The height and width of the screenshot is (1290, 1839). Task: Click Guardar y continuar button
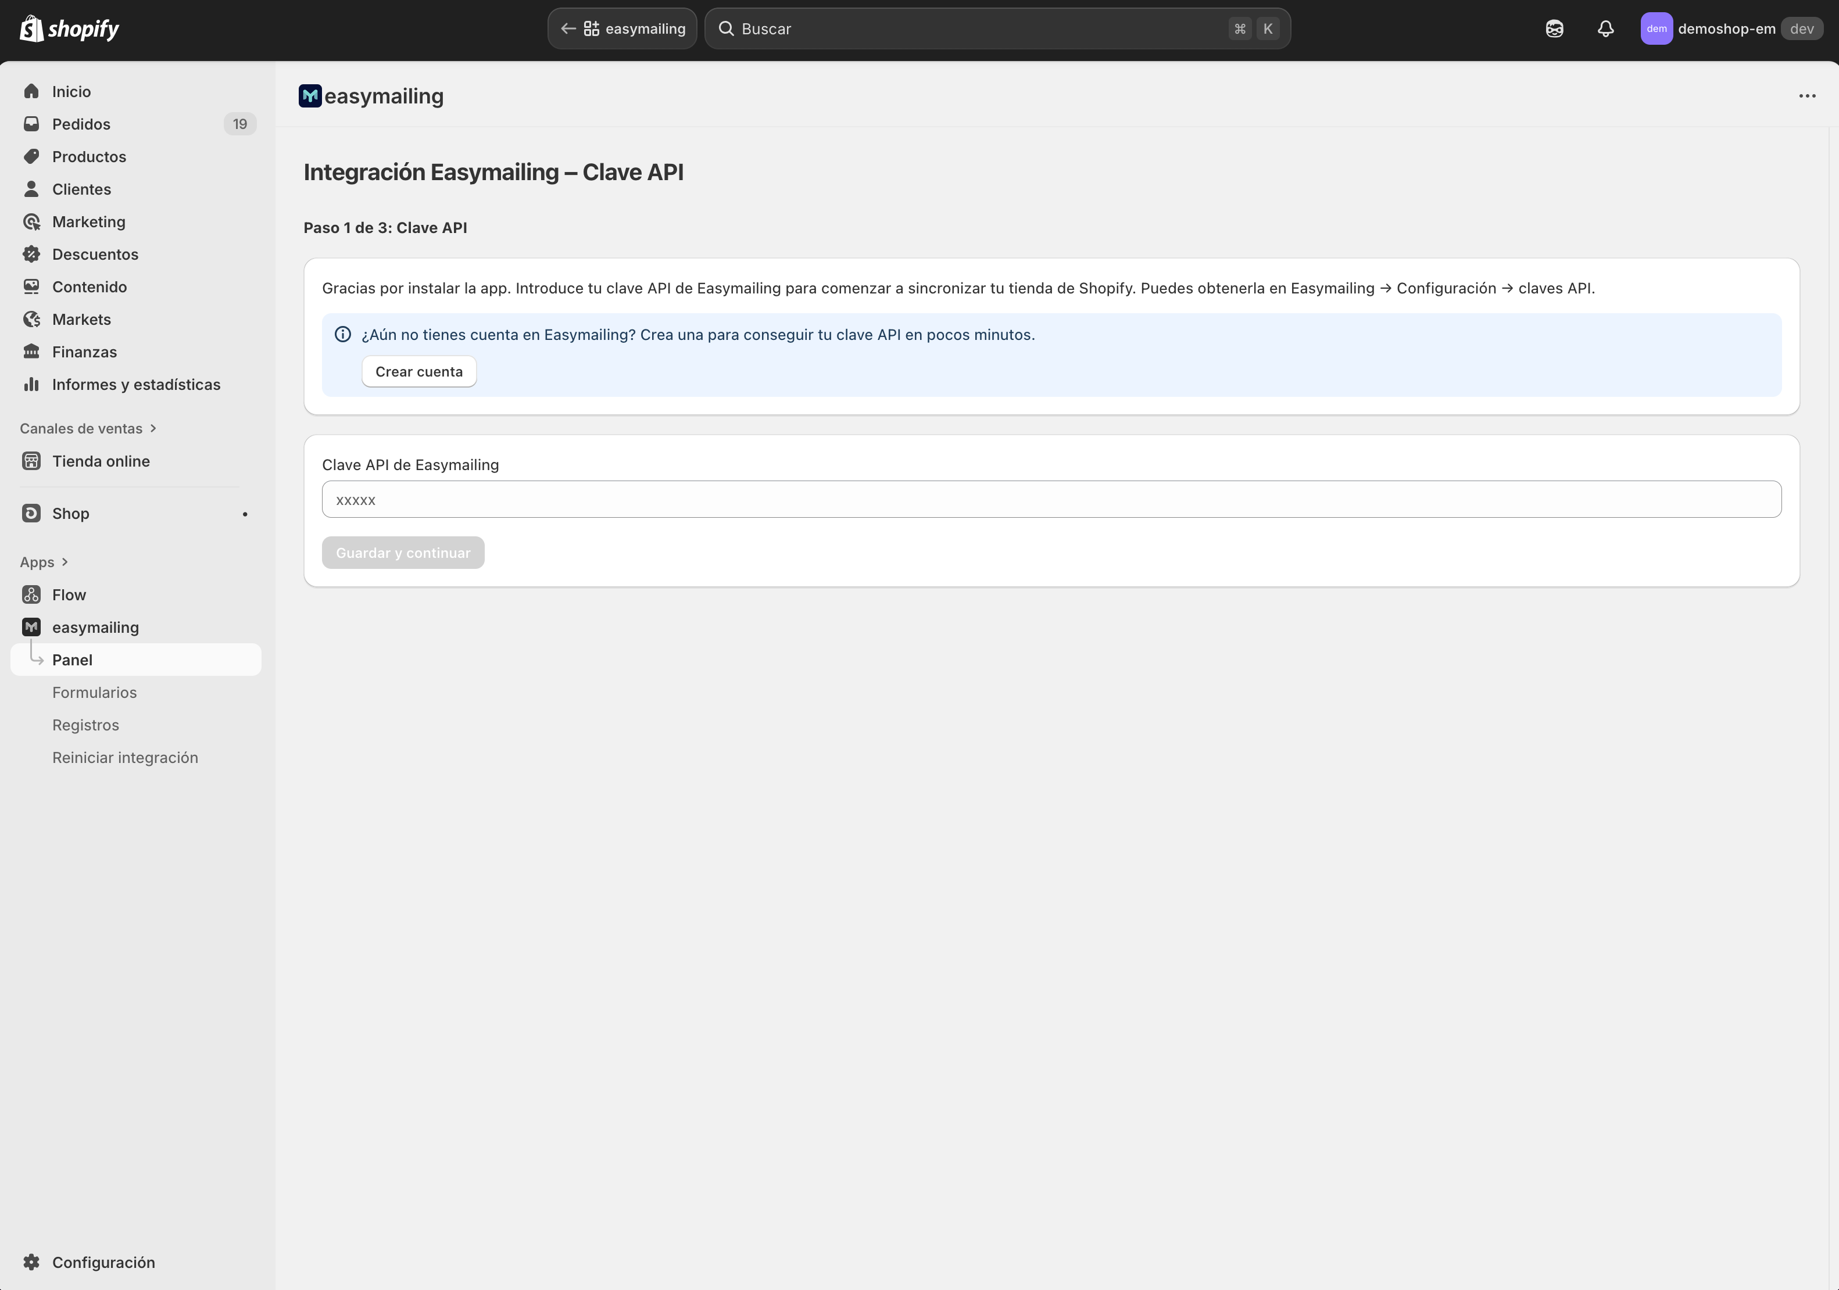coord(403,553)
